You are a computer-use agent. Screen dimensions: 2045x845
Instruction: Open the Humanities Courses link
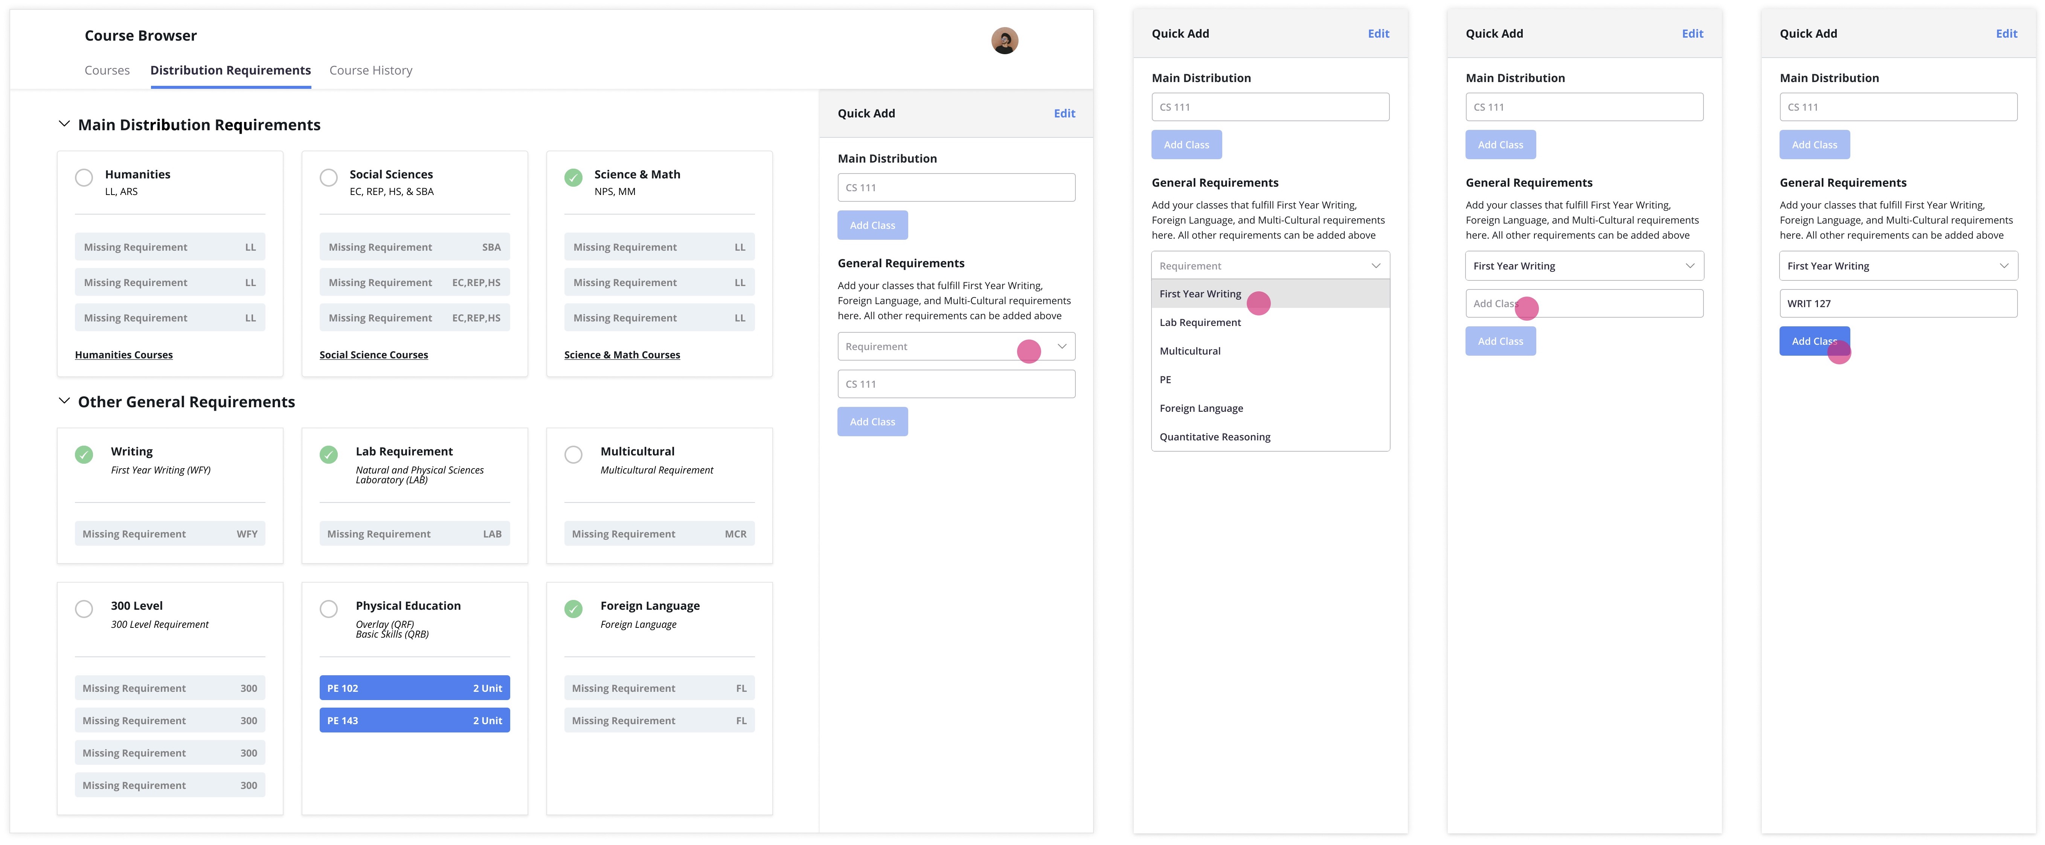point(124,355)
